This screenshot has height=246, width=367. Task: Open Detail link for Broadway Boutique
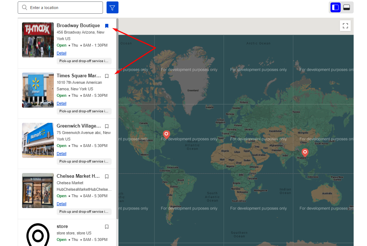pos(61,53)
